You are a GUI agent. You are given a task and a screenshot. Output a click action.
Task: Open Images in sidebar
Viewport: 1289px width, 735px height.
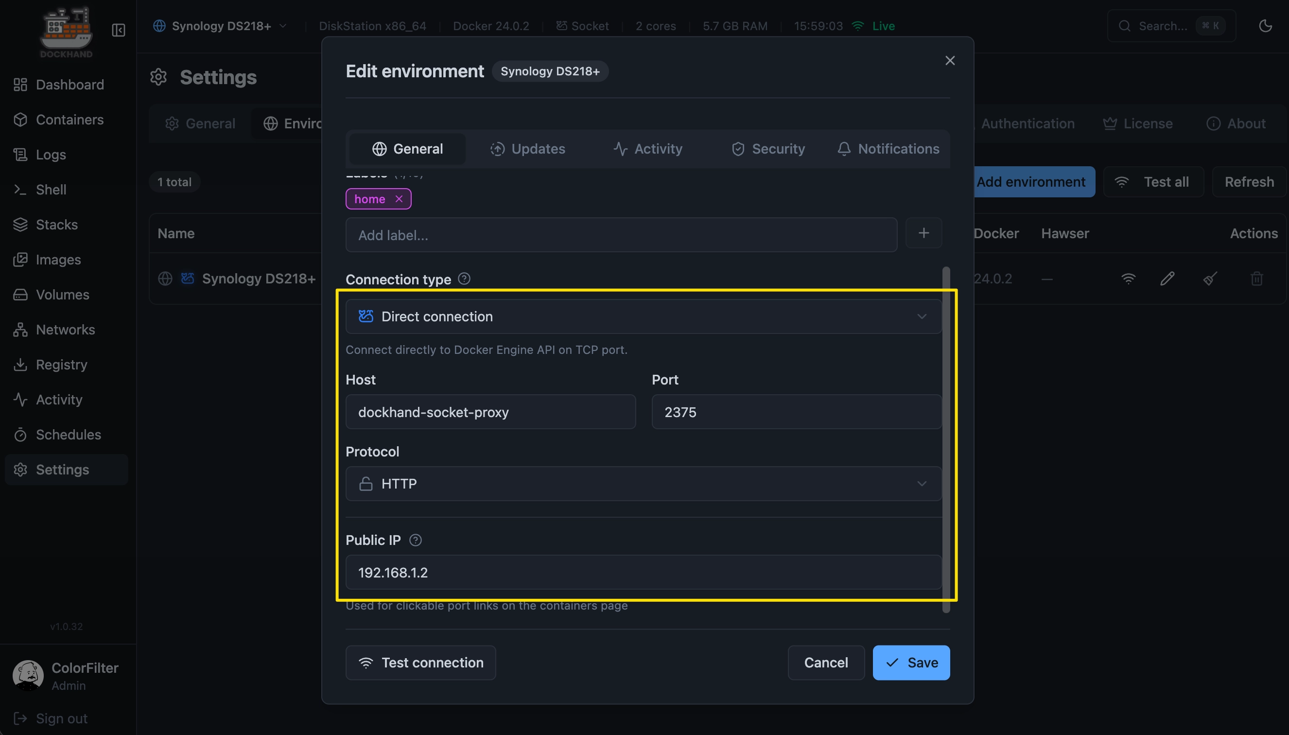pyautogui.click(x=66, y=260)
